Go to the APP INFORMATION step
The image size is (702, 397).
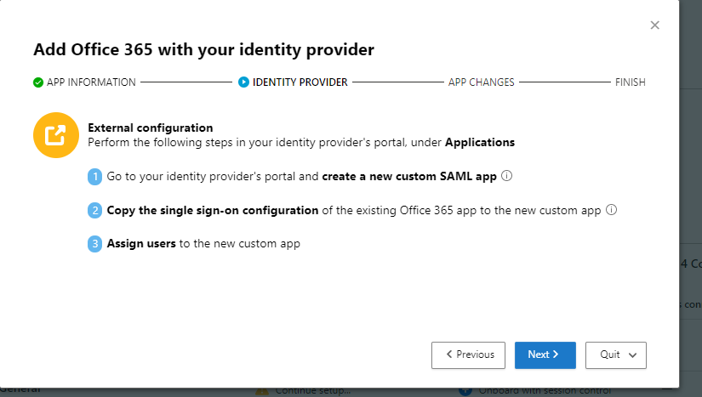point(91,82)
